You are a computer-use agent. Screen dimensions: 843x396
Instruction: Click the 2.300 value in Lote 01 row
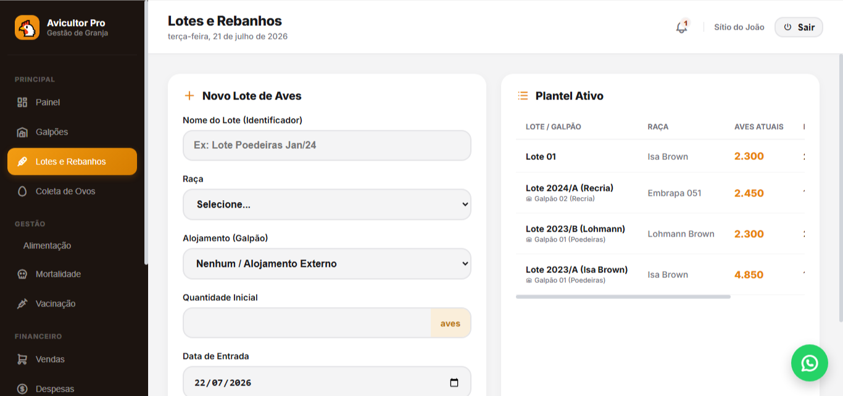(x=749, y=156)
